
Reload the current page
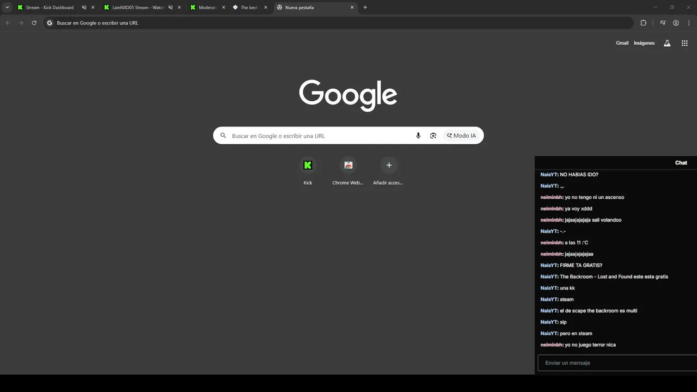[x=34, y=23]
